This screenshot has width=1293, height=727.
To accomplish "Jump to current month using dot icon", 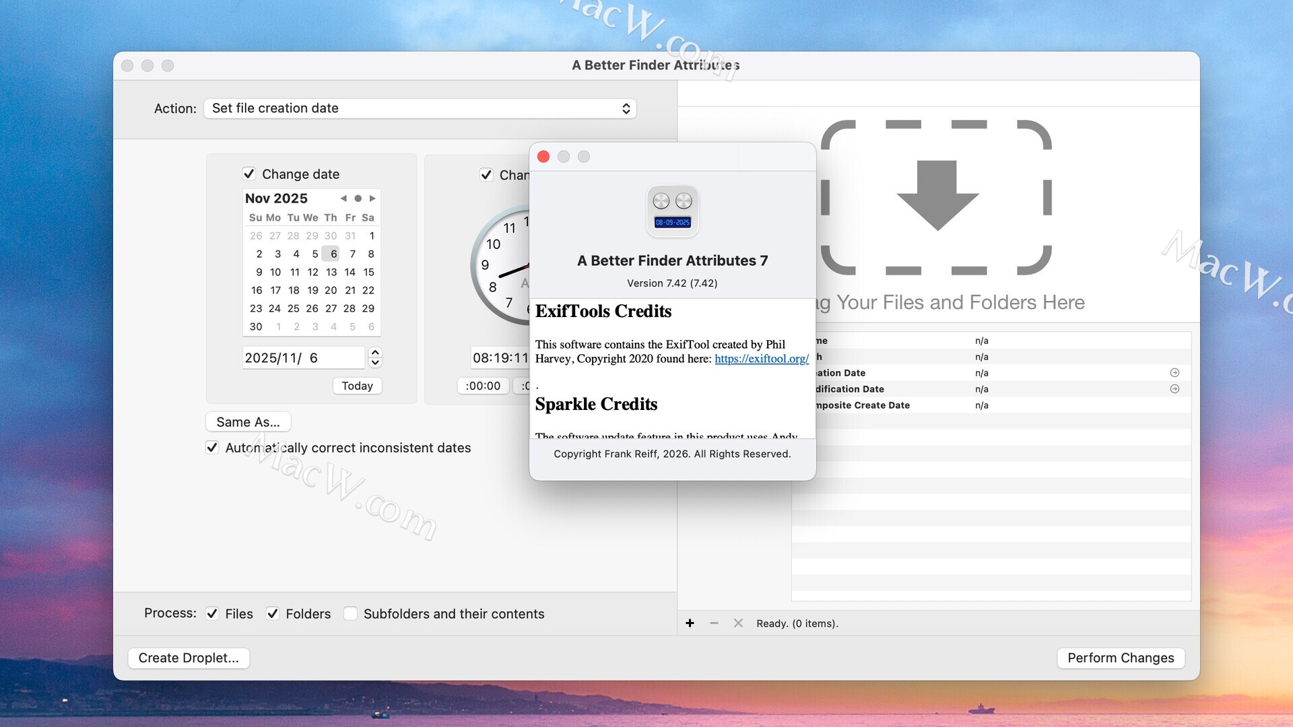I will click(358, 199).
